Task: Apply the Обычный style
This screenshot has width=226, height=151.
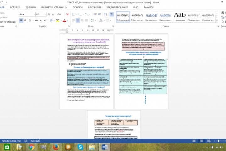Action: tap(123, 17)
